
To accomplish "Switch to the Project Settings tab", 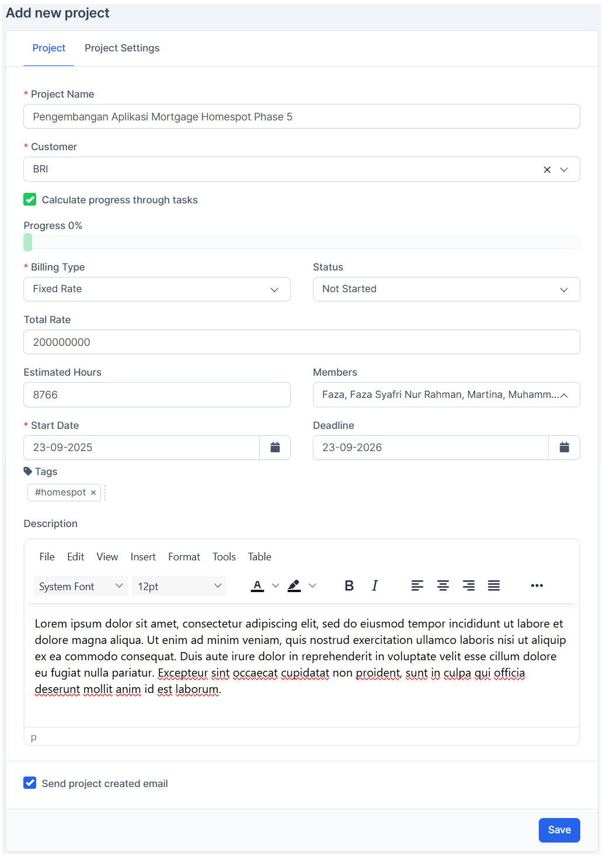I will point(122,48).
